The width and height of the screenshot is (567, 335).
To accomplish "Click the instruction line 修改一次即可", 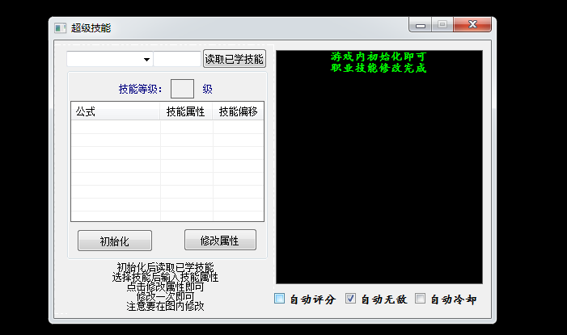I will 165,296.
